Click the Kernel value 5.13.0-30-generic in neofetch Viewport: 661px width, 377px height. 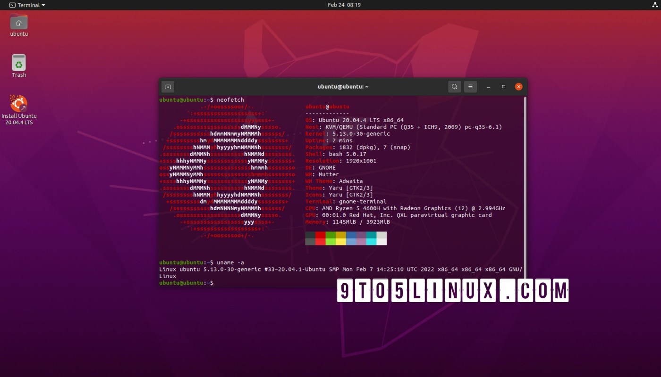click(361, 134)
